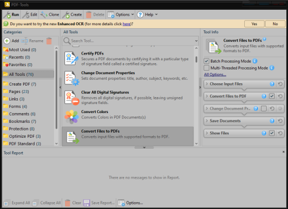
Task: Reset the Choose Input Files step
Action: 280,84
